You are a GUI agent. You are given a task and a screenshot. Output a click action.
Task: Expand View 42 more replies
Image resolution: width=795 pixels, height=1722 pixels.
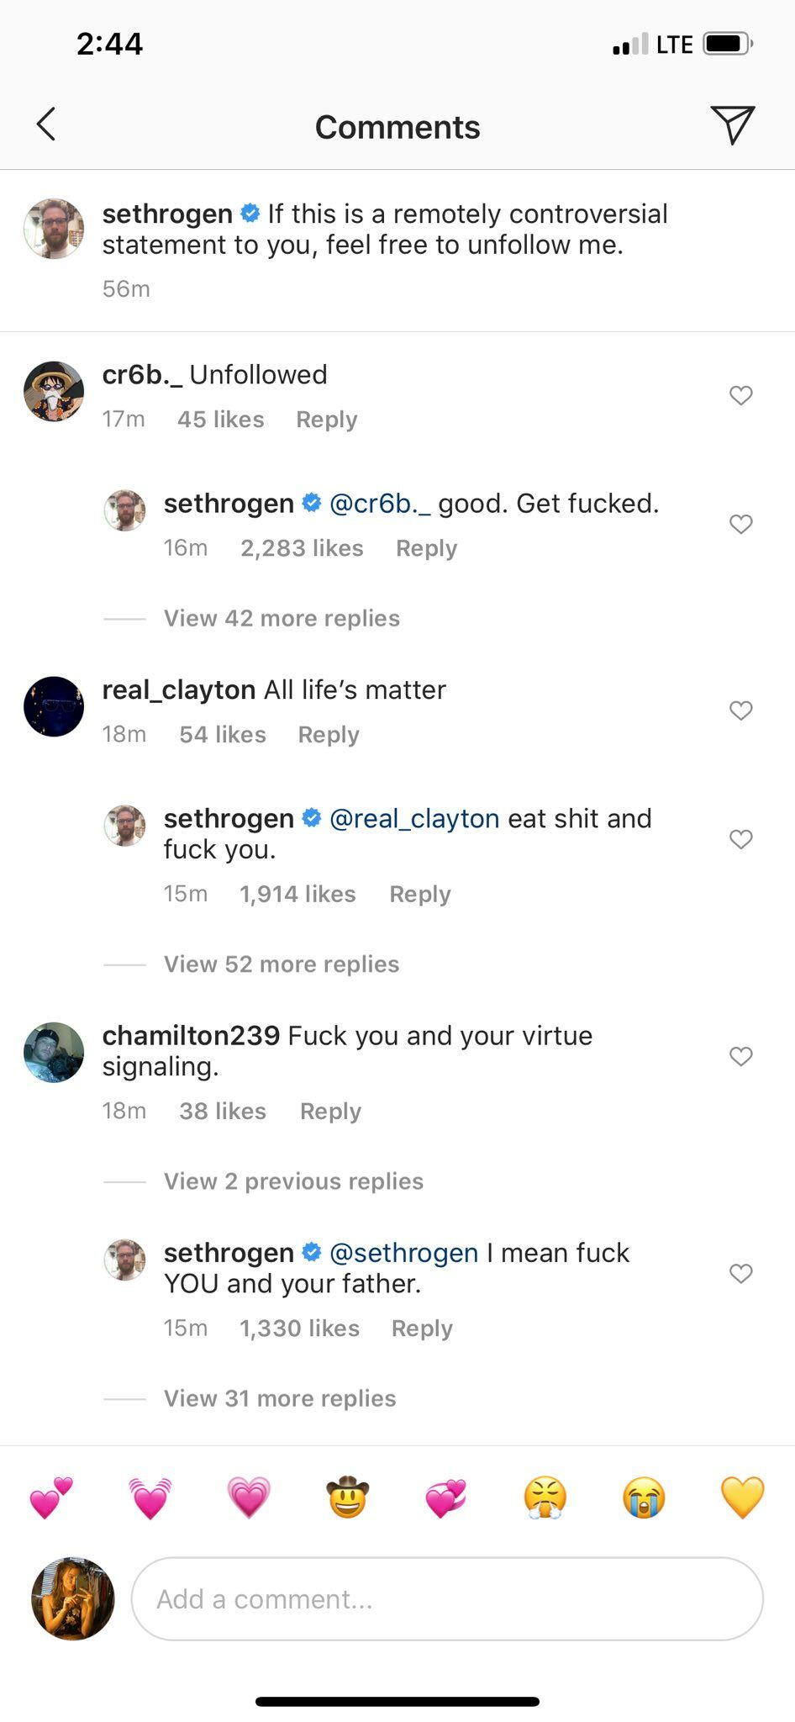tap(282, 618)
